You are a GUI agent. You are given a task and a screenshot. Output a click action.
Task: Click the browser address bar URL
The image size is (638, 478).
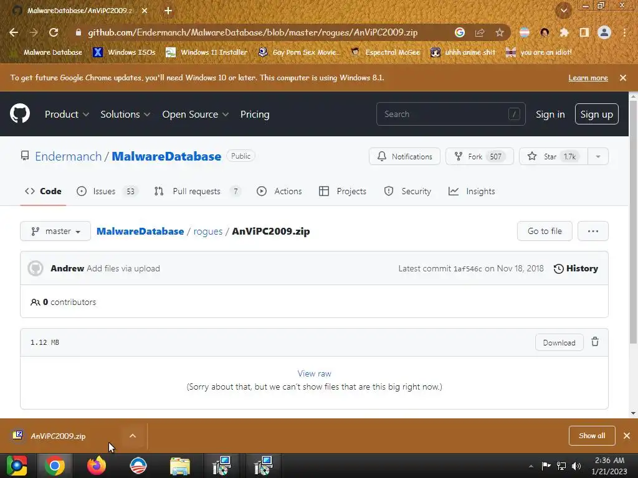coord(253,32)
